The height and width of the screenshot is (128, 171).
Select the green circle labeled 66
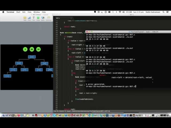point(32,49)
